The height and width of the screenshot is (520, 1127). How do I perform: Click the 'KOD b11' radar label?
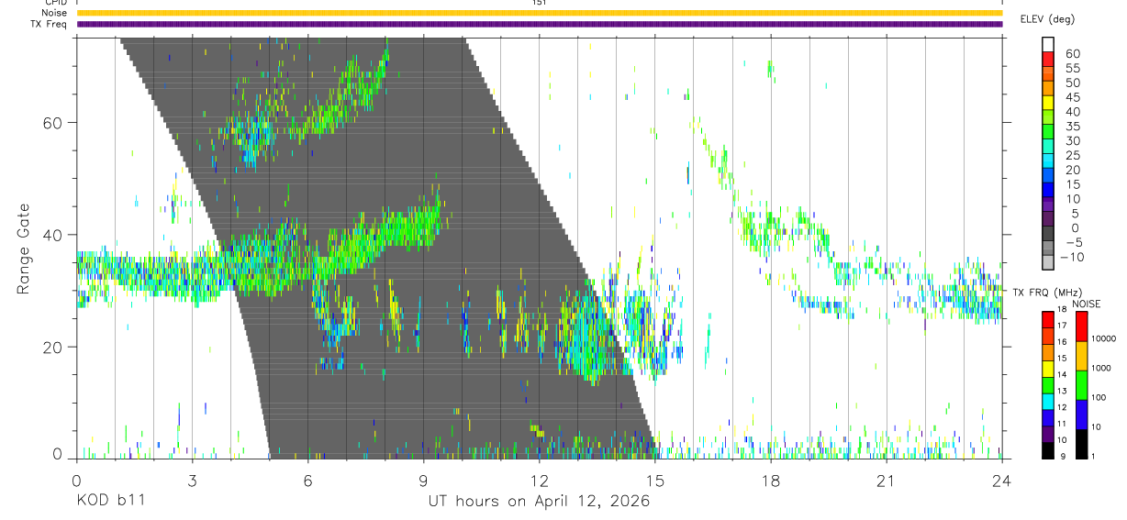point(109,502)
